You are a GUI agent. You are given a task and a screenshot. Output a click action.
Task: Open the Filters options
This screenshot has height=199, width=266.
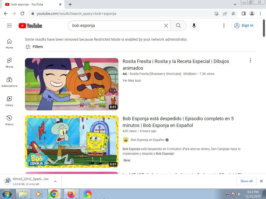coord(34,47)
